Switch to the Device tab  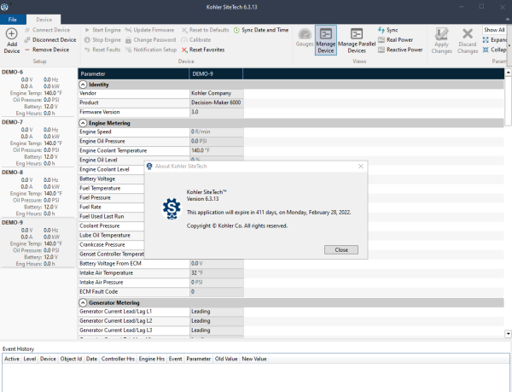pyautogui.click(x=44, y=18)
